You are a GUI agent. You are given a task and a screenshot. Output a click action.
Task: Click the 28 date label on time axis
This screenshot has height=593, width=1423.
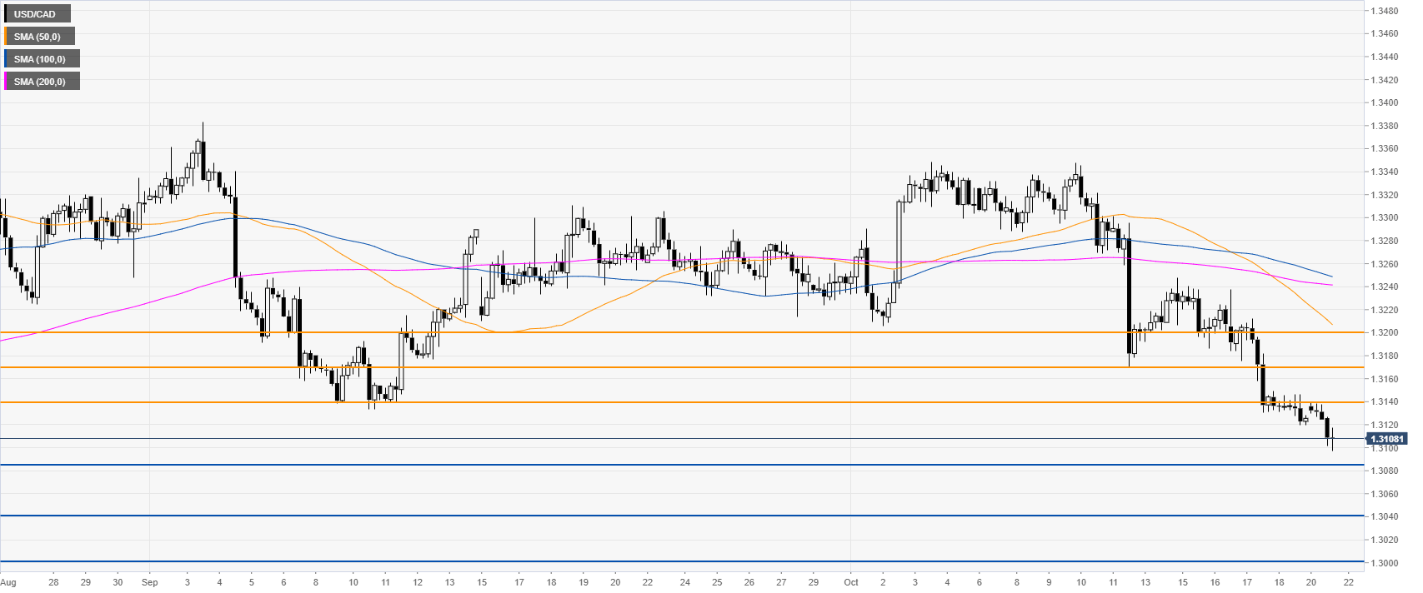(x=53, y=582)
